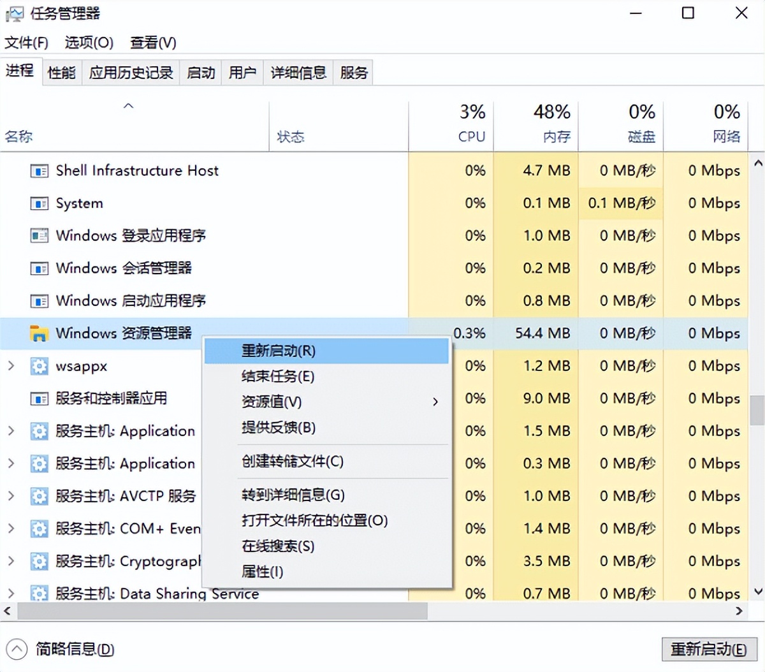765x672 pixels.
Task: Sort by the 名称 column header
Action: pyautogui.click(x=134, y=126)
